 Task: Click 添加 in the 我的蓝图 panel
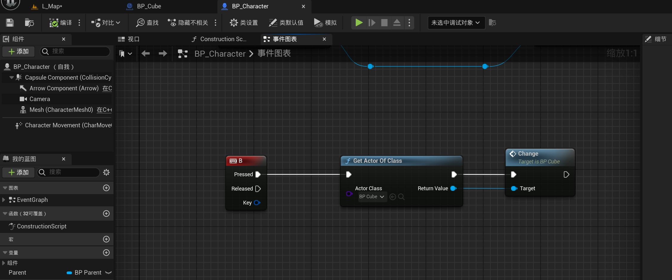(18, 172)
